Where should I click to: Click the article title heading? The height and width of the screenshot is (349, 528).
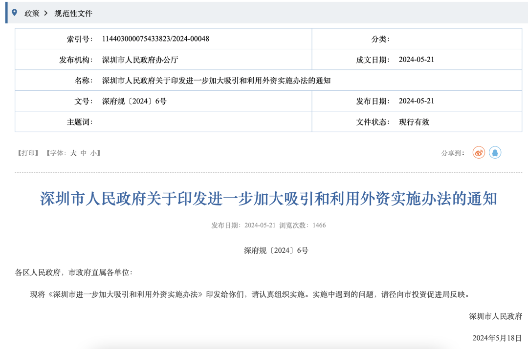pyautogui.click(x=264, y=199)
